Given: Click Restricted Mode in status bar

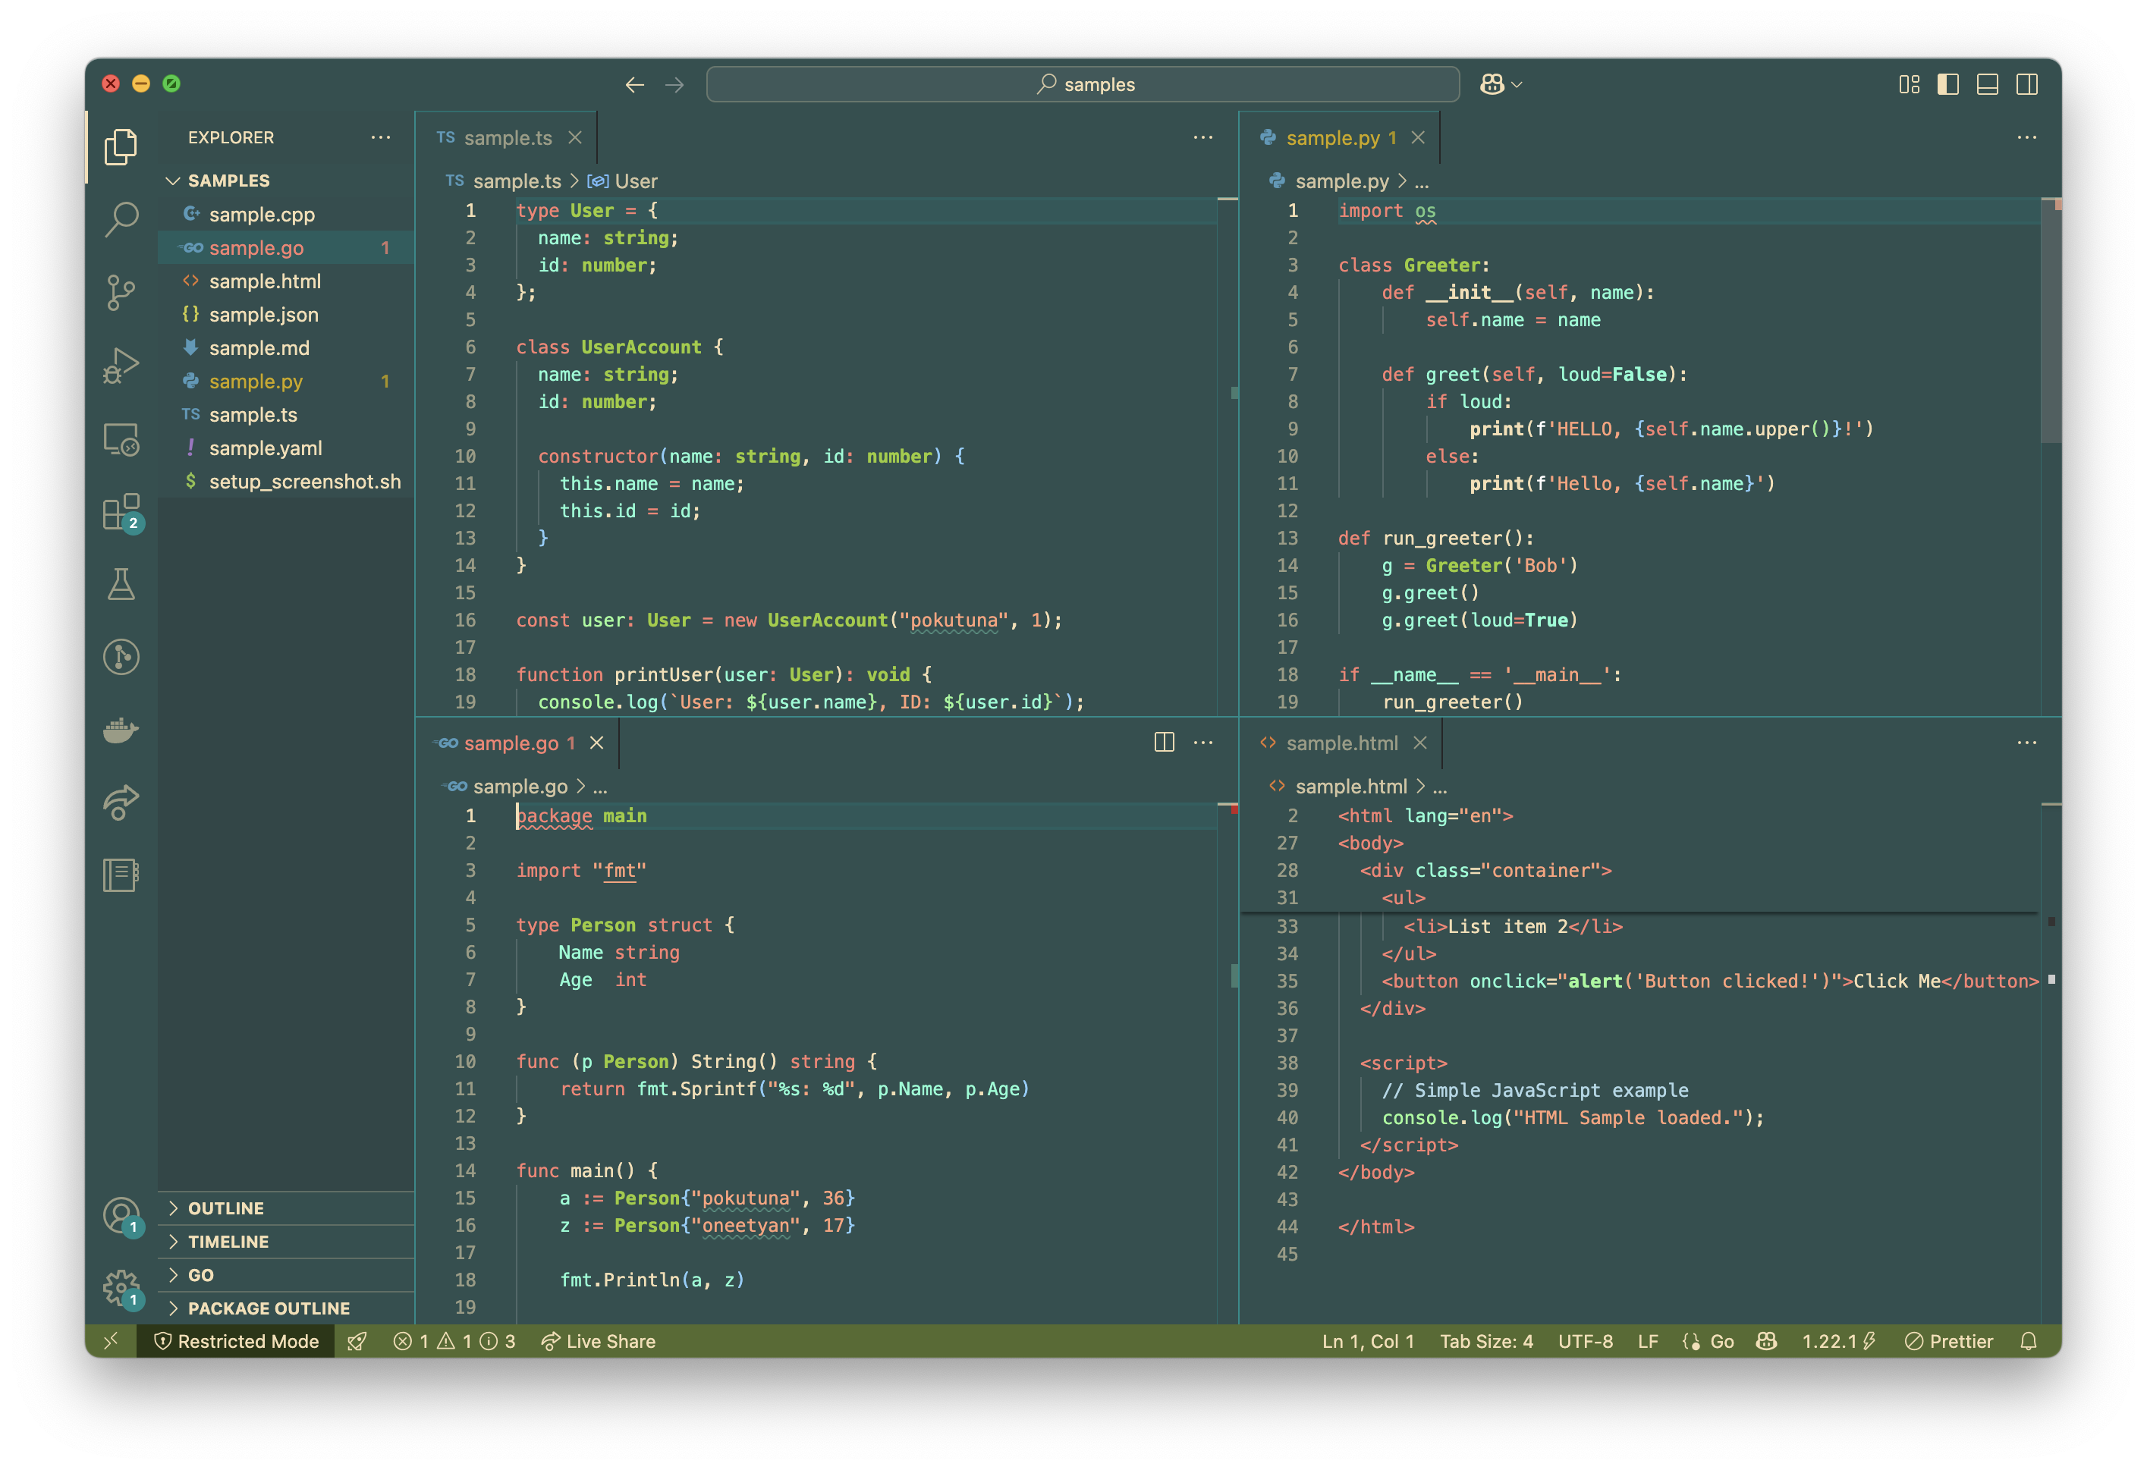Looking at the screenshot, I should click(x=237, y=1340).
